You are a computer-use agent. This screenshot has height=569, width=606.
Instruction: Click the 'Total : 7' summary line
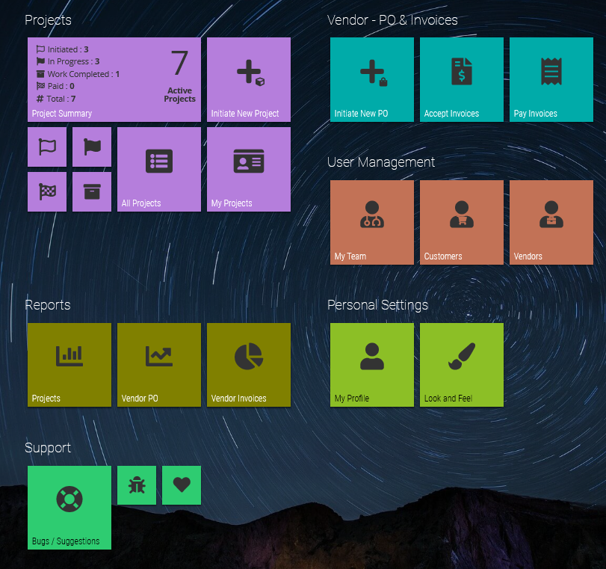pyautogui.click(x=55, y=99)
